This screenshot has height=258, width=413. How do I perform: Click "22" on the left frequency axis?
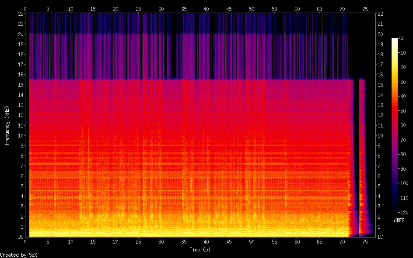tap(21, 14)
